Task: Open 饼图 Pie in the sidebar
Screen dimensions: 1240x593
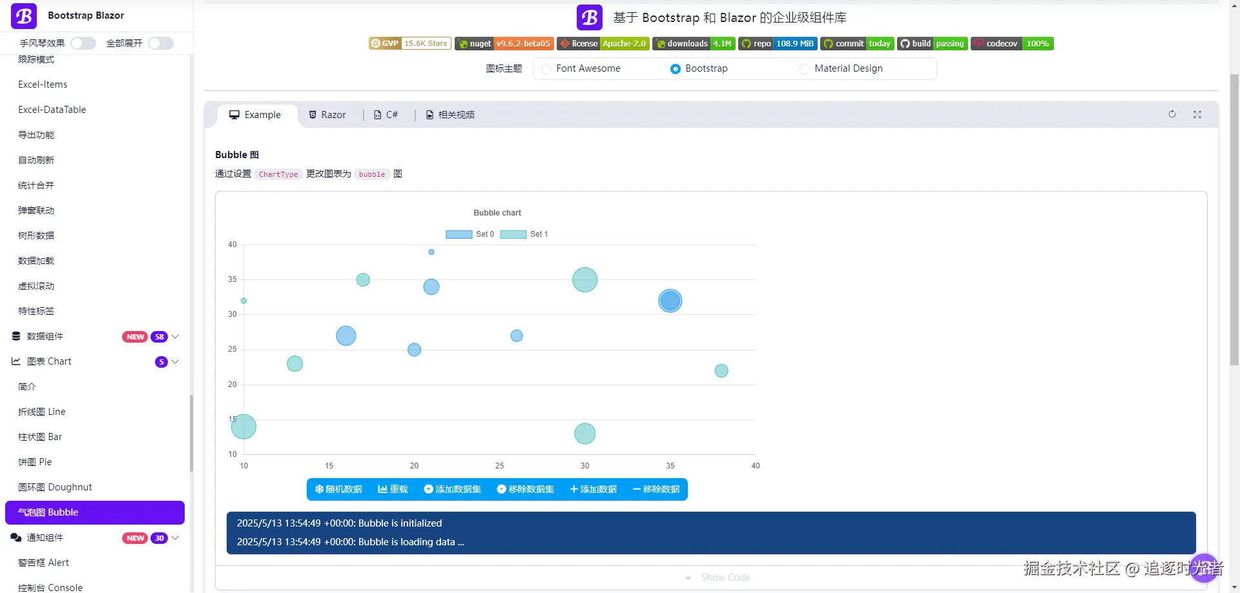Action: pyautogui.click(x=35, y=462)
